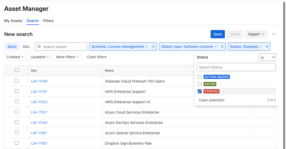Open asset key LM-11137

point(39,92)
